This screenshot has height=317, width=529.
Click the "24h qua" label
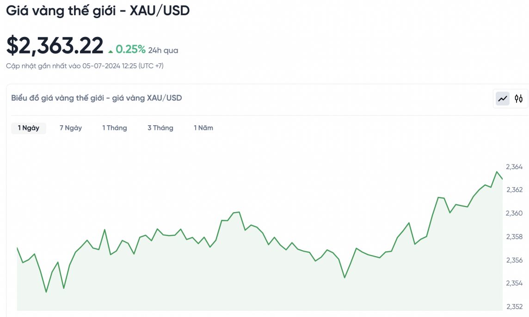[163, 50]
